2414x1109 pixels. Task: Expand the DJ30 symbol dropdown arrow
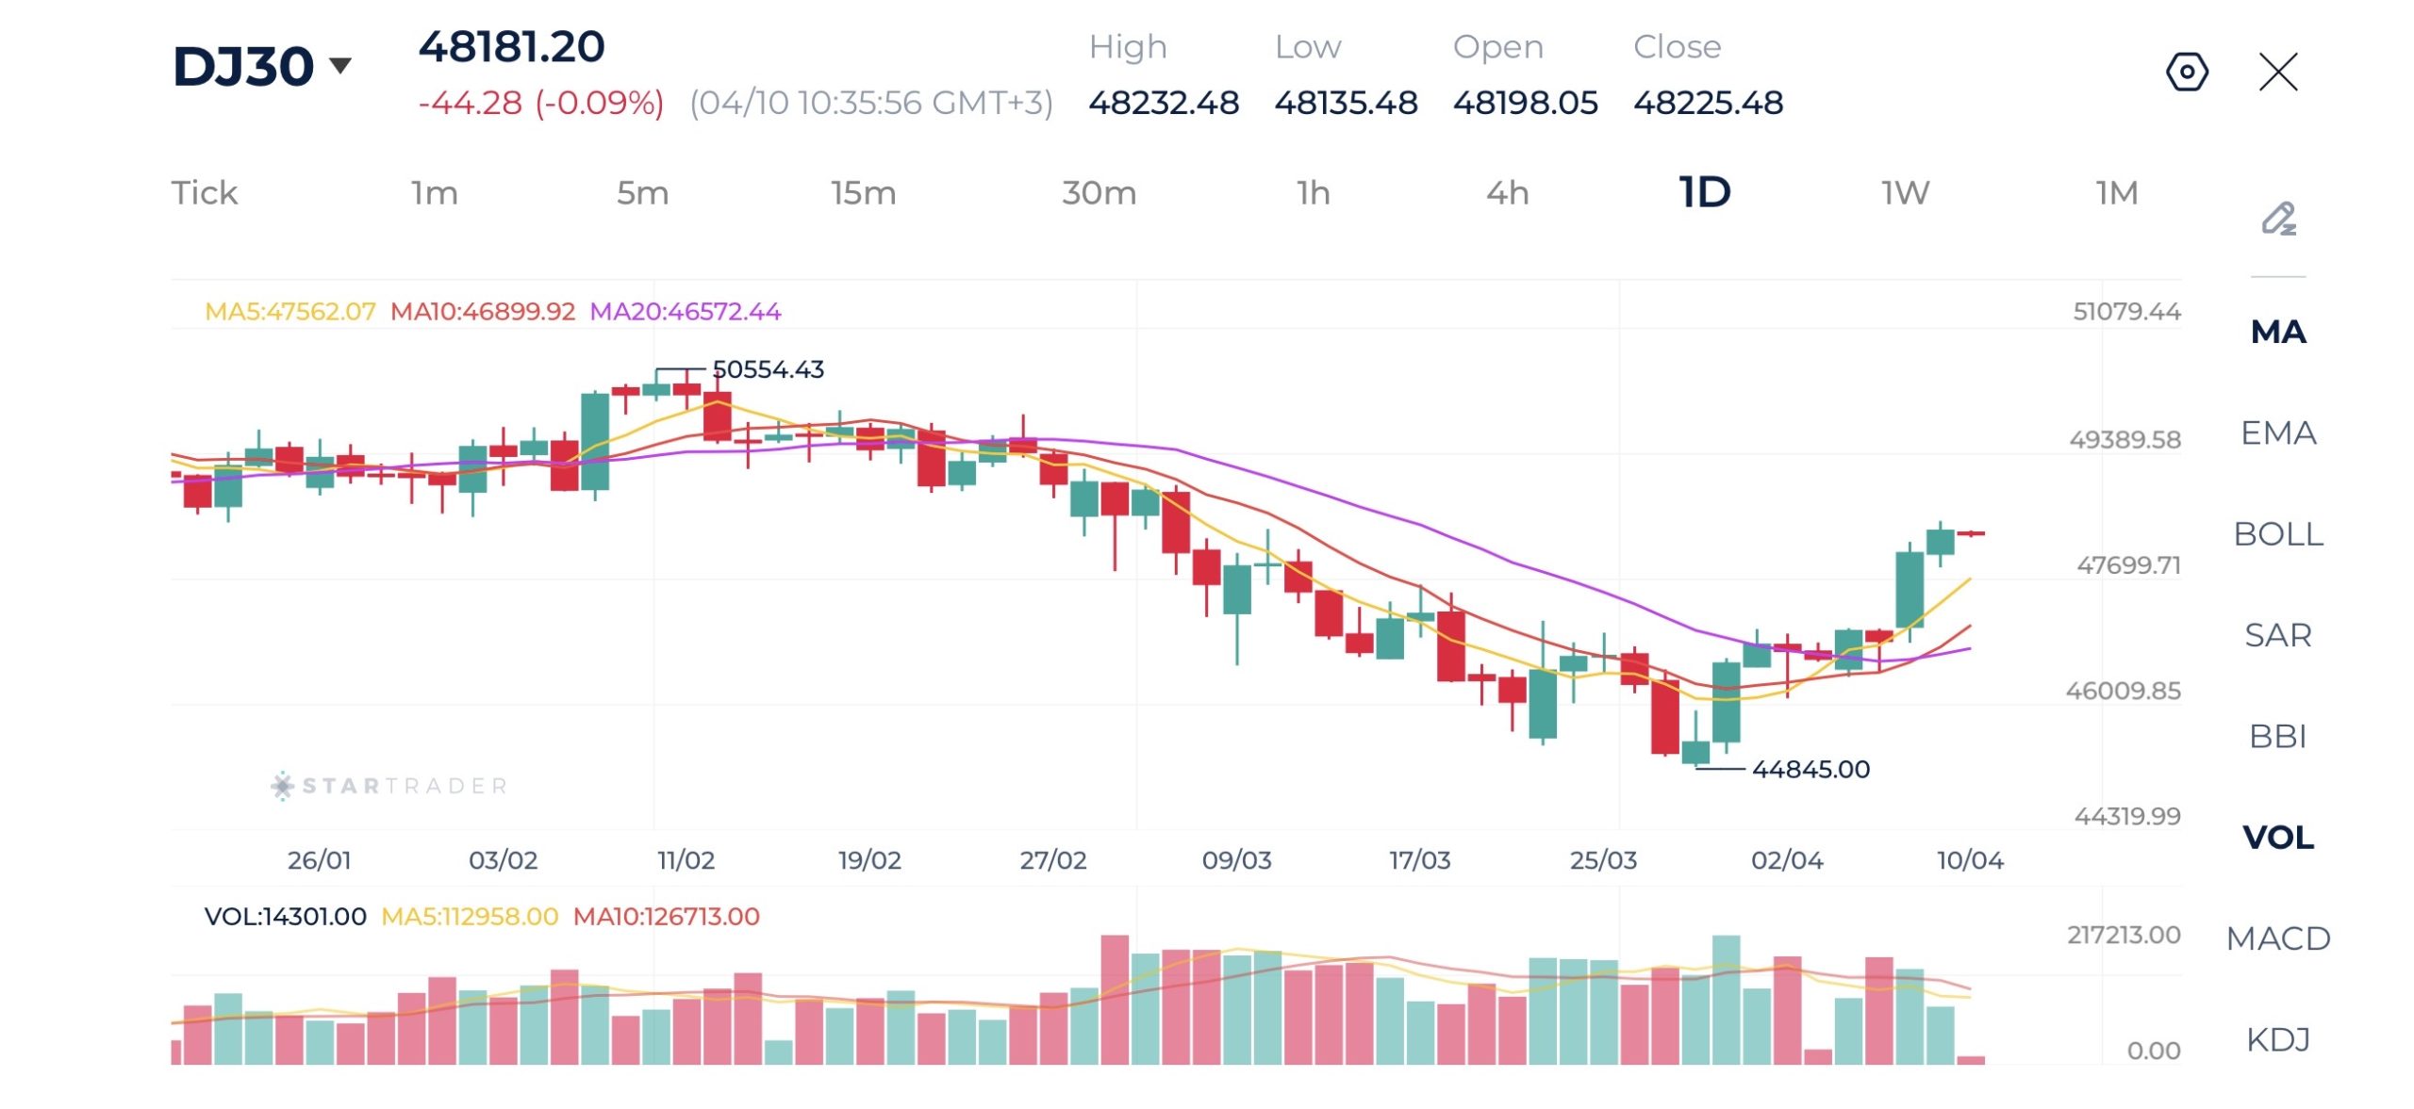click(340, 65)
